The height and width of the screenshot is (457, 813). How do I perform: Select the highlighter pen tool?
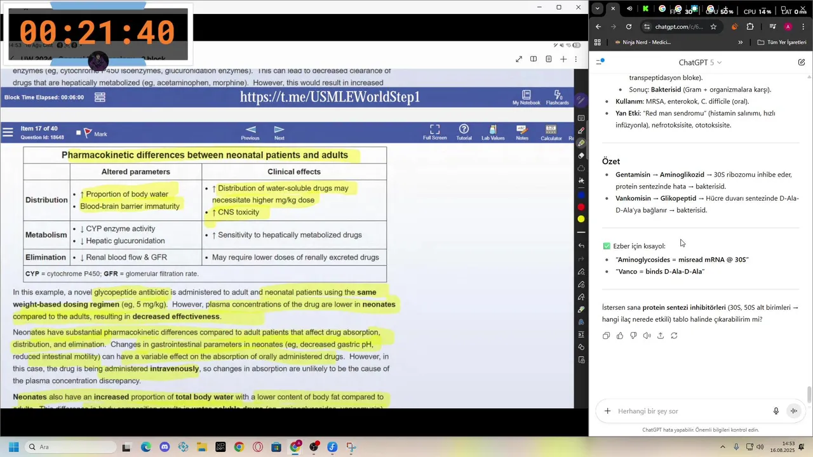point(581,143)
